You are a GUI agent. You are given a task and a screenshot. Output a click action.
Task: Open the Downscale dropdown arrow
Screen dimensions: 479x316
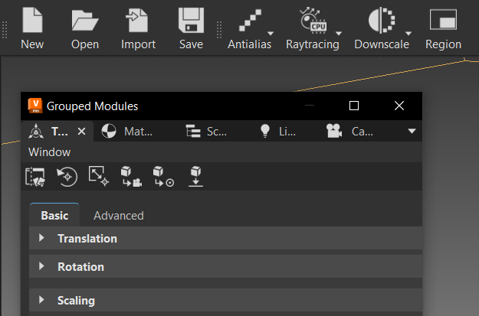pyautogui.click(x=408, y=34)
